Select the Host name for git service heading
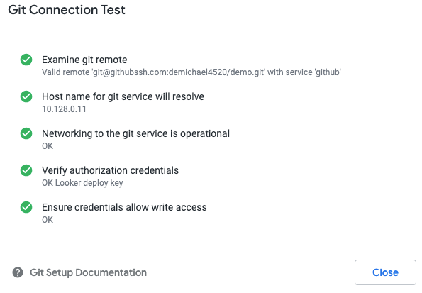 123,96
